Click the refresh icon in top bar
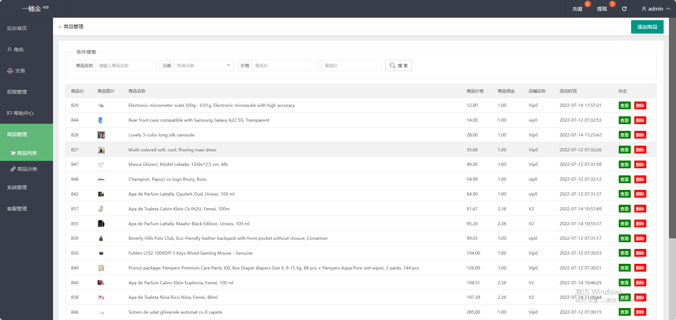The image size is (676, 320). [x=624, y=9]
